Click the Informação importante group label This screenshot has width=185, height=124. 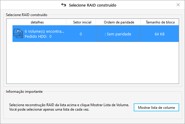(24, 92)
